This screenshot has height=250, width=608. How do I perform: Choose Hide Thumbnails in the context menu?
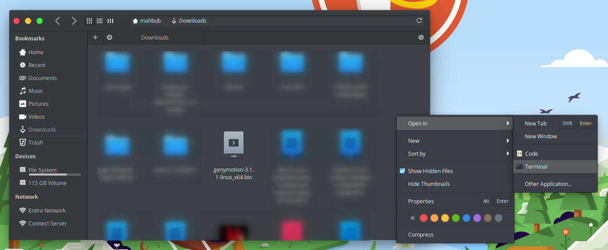click(455, 184)
